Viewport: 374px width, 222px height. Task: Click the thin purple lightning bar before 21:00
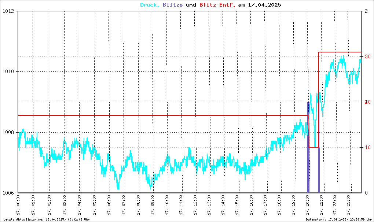[x=319, y=170]
